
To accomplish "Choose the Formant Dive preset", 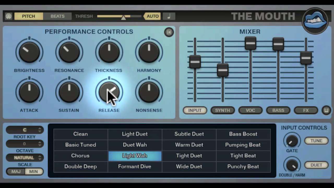I will click(x=135, y=167).
